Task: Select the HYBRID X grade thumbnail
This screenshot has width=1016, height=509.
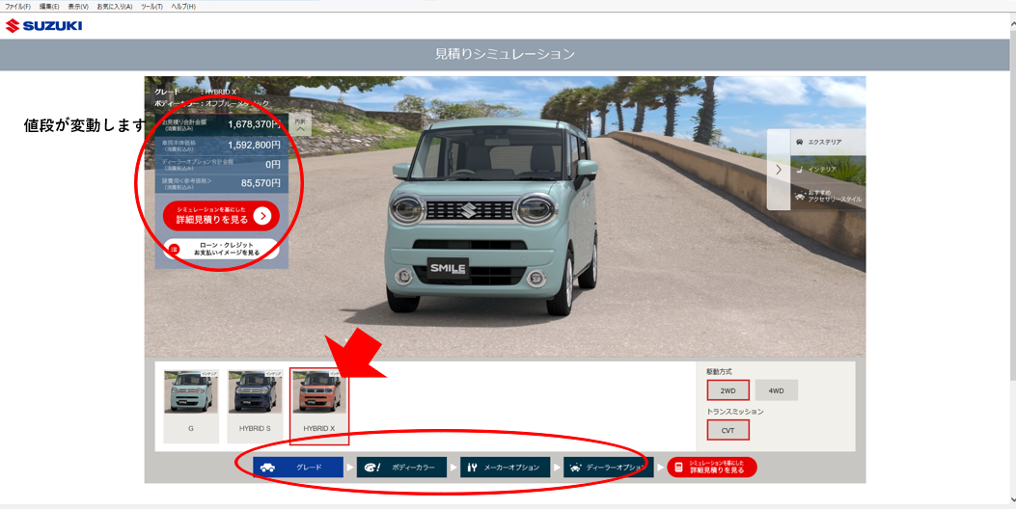Action: point(318,406)
